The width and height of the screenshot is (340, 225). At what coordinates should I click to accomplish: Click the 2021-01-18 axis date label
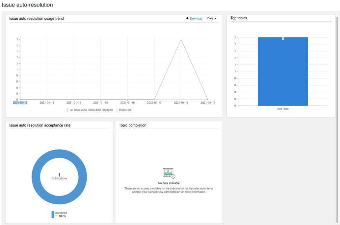[x=181, y=103]
